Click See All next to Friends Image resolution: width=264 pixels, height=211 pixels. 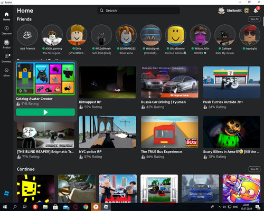click(254, 19)
